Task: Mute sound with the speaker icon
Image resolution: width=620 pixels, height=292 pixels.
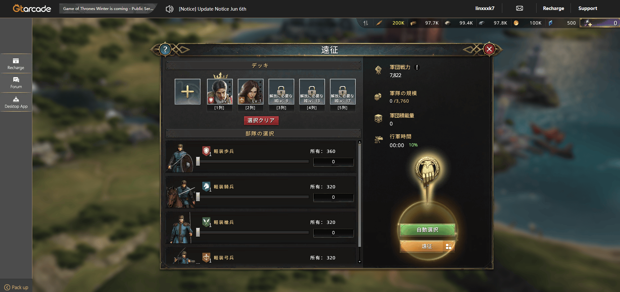Action: tap(169, 9)
